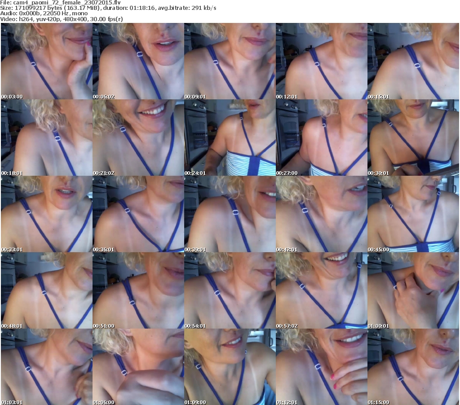460x405 pixels.
Task: Select the thumbnail timestamped 01:00:01
Action: pyautogui.click(x=413, y=290)
